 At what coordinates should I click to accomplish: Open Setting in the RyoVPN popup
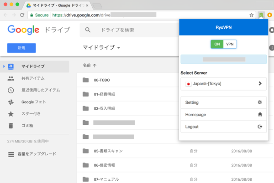pyautogui.click(x=223, y=102)
